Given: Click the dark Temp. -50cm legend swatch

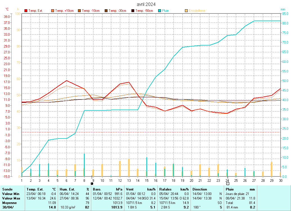Looking at the screenshot, I should click(x=133, y=11).
